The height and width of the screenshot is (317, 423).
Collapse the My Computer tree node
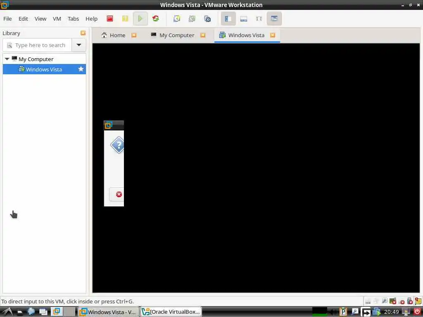point(7,59)
